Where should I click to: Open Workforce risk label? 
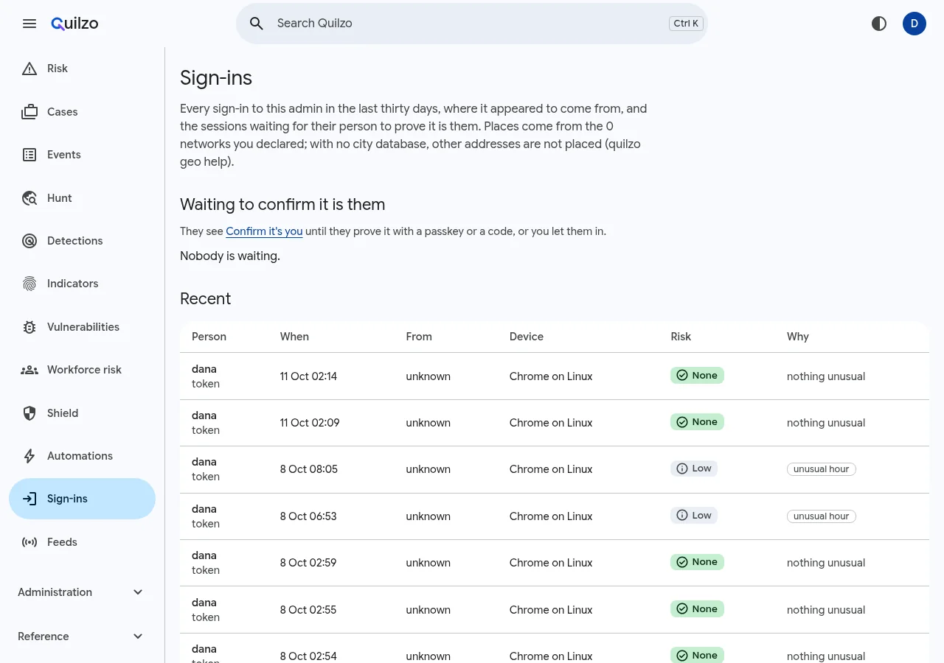(85, 370)
